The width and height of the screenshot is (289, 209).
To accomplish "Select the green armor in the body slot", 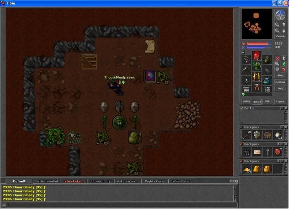I will 256,66.
